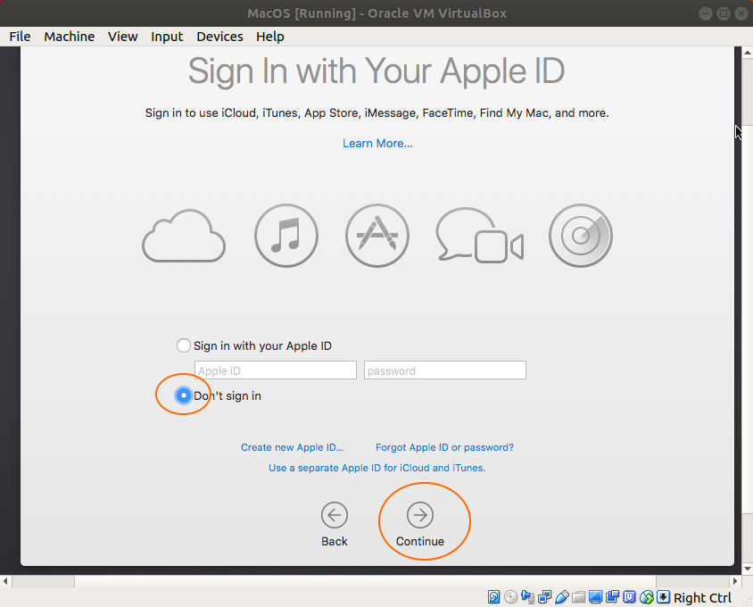Screen dimensions: 753x607
Task: Click the recording status icon
Action: tap(612, 597)
